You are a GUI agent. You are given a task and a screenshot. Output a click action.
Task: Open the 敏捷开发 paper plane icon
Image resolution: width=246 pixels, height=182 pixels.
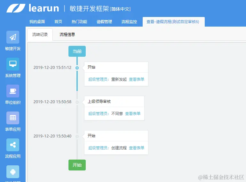click(x=13, y=37)
